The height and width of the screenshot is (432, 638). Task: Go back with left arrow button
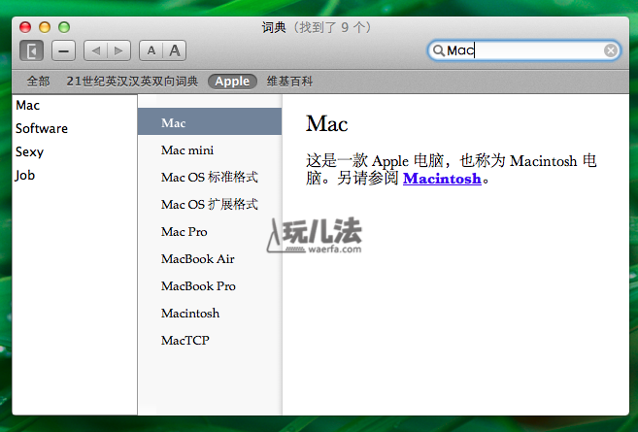[95, 50]
